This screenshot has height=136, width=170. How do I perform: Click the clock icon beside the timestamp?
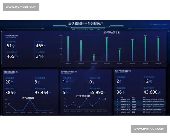(151, 24)
